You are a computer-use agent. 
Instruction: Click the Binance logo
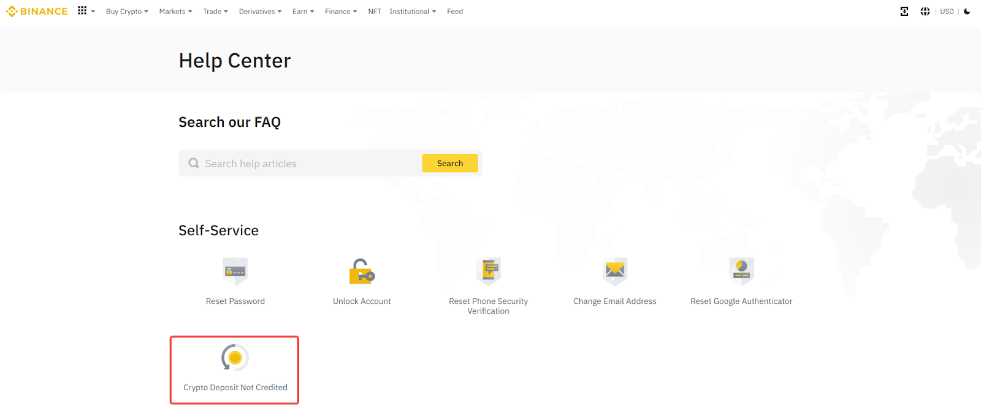tap(37, 12)
